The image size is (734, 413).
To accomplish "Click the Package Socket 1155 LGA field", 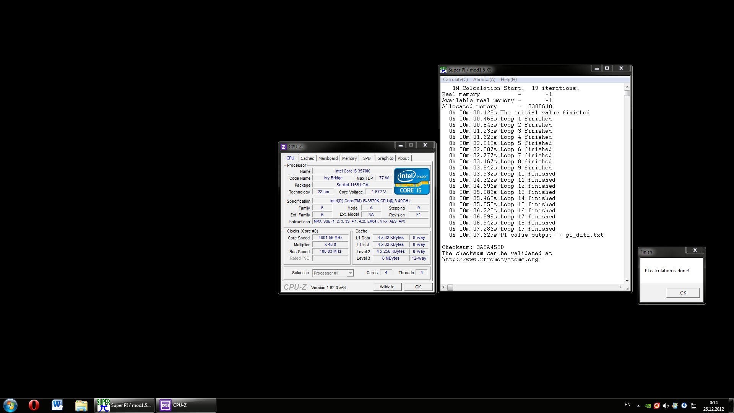I will [x=352, y=185].
